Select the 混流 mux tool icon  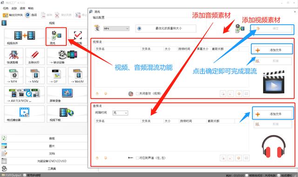56,36
